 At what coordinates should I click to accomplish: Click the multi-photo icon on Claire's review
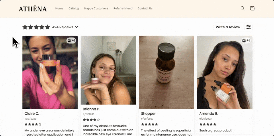[71, 41]
